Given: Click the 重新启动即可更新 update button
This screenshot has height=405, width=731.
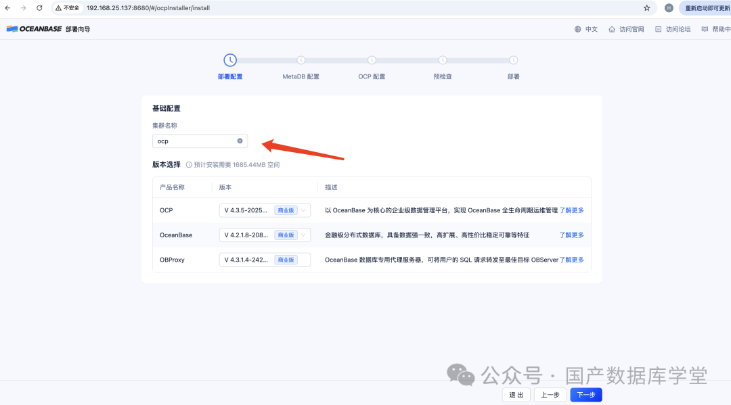Looking at the screenshot, I should 706,8.
